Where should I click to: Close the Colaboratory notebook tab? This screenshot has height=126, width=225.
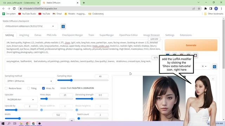38,3
